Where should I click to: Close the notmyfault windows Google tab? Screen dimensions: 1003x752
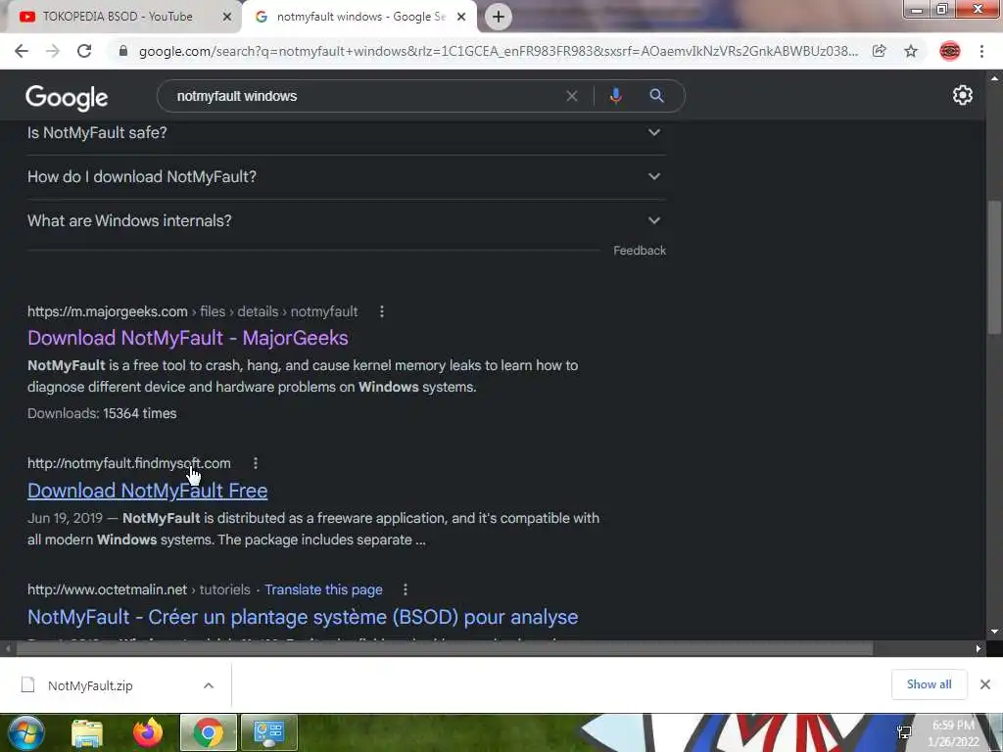point(461,17)
